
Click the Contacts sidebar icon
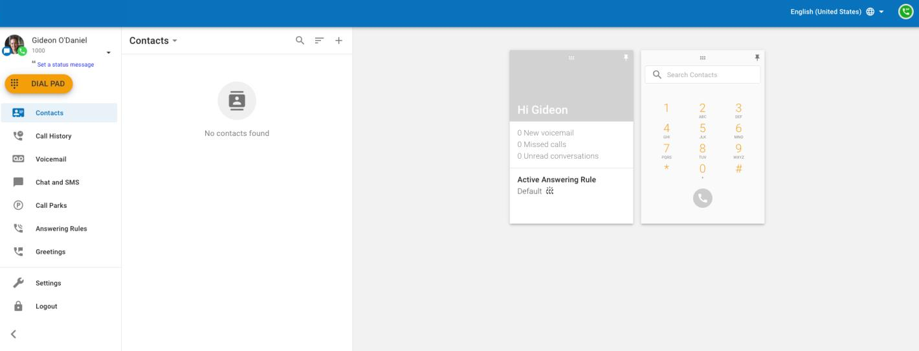(18, 113)
